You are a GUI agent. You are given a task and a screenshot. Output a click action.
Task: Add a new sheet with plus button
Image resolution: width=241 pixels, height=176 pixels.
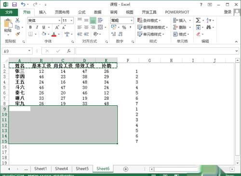125,169
